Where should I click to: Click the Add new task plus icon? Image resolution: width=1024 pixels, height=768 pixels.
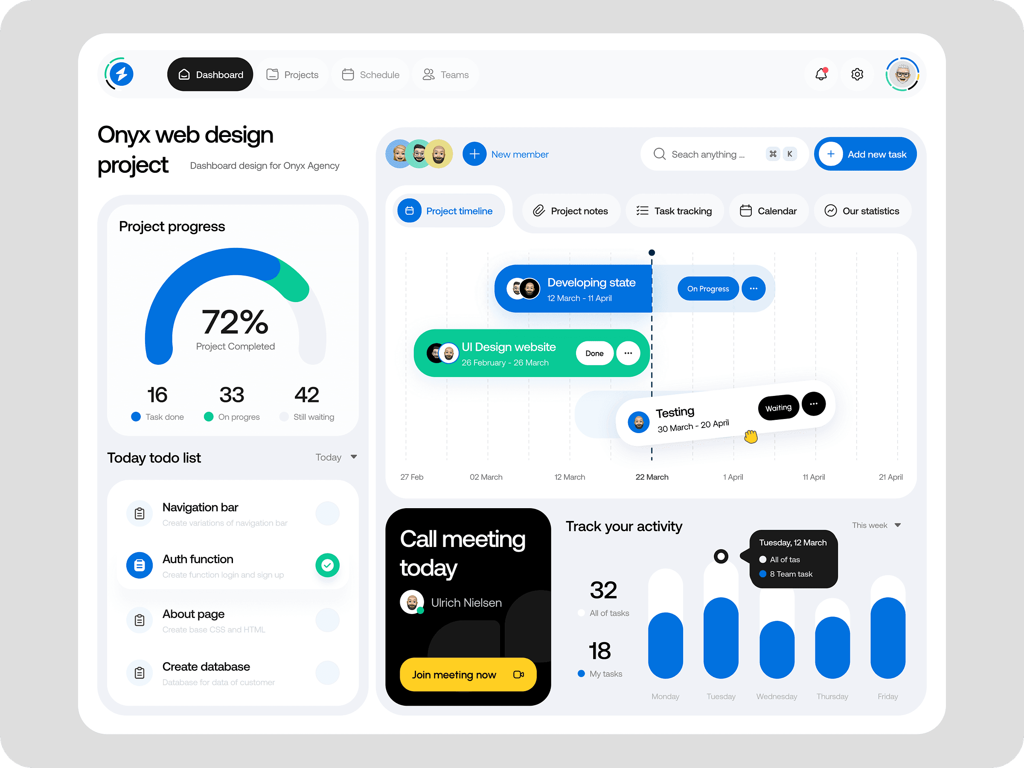pos(831,154)
